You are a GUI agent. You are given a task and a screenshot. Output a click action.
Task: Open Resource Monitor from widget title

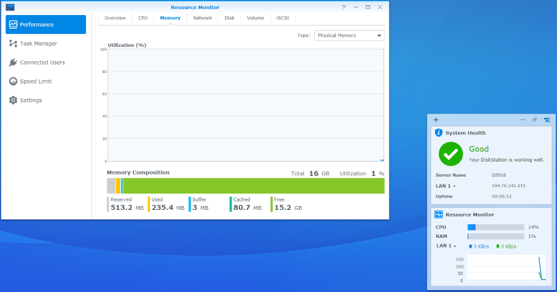click(x=470, y=214)
